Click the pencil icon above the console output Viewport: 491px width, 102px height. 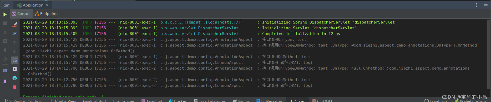coord(15,24)
